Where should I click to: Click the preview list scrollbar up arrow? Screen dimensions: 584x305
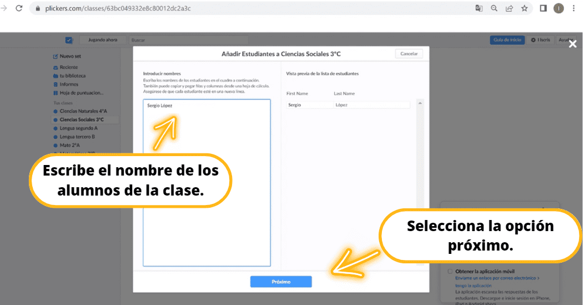(420, 103)
